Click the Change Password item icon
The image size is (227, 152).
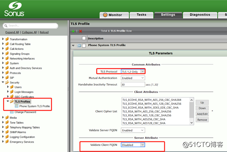12,112
